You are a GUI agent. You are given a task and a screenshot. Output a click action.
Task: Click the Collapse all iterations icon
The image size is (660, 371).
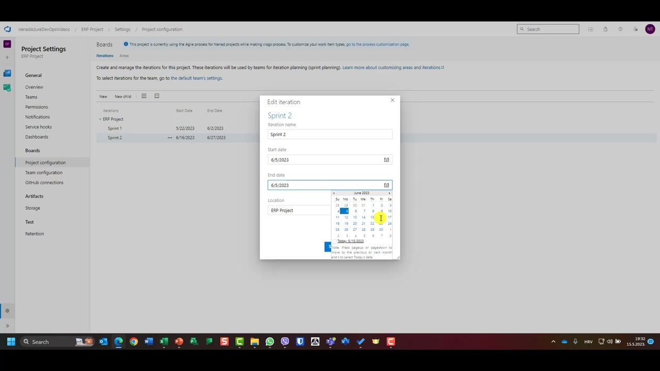pos(157,96)
